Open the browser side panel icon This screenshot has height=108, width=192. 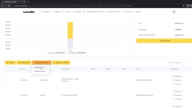[x=188, y=6]
